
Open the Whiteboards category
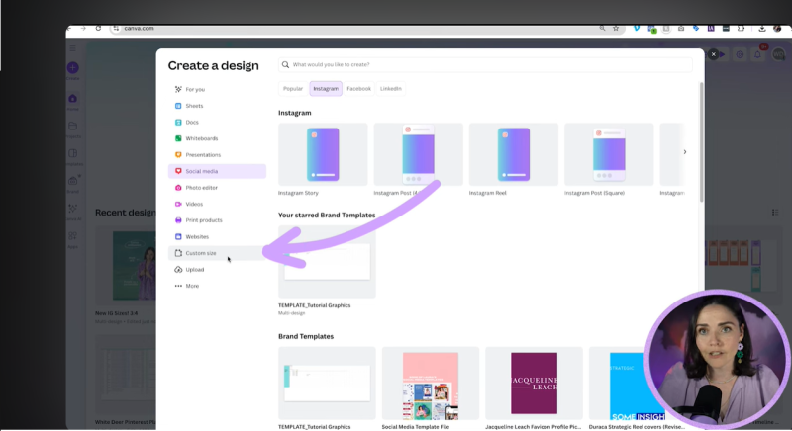(217, 138)
